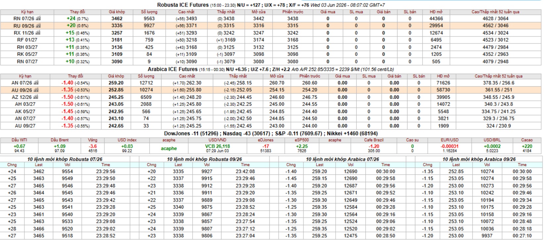Image resolution: width=544 pixels, height=240 pixels.
Task: Click Robusta ICE Futures title
Action: point(183,5)
